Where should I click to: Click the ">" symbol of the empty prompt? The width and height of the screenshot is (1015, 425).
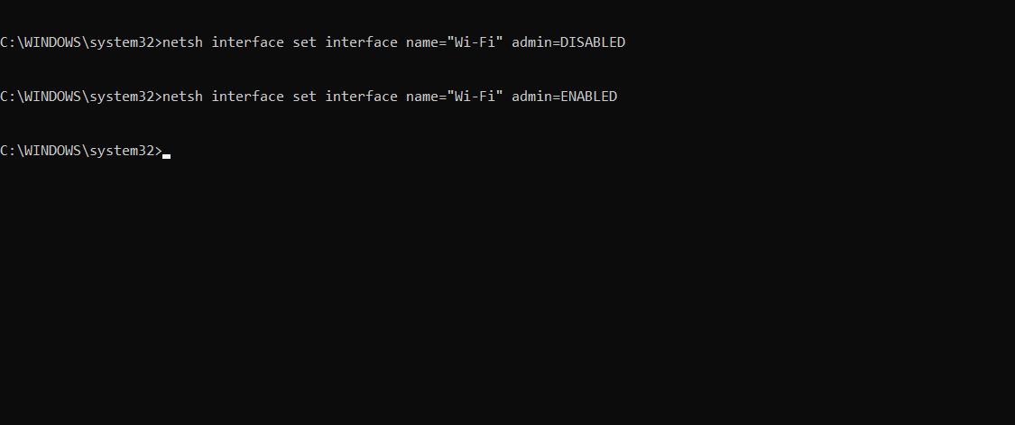tap(159, 151)
